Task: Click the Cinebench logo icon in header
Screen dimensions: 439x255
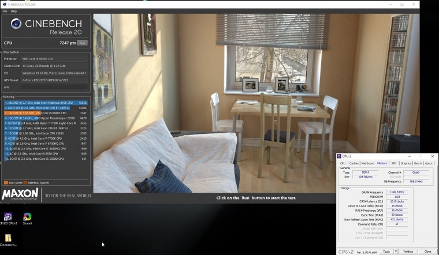Action: (16, 24)
